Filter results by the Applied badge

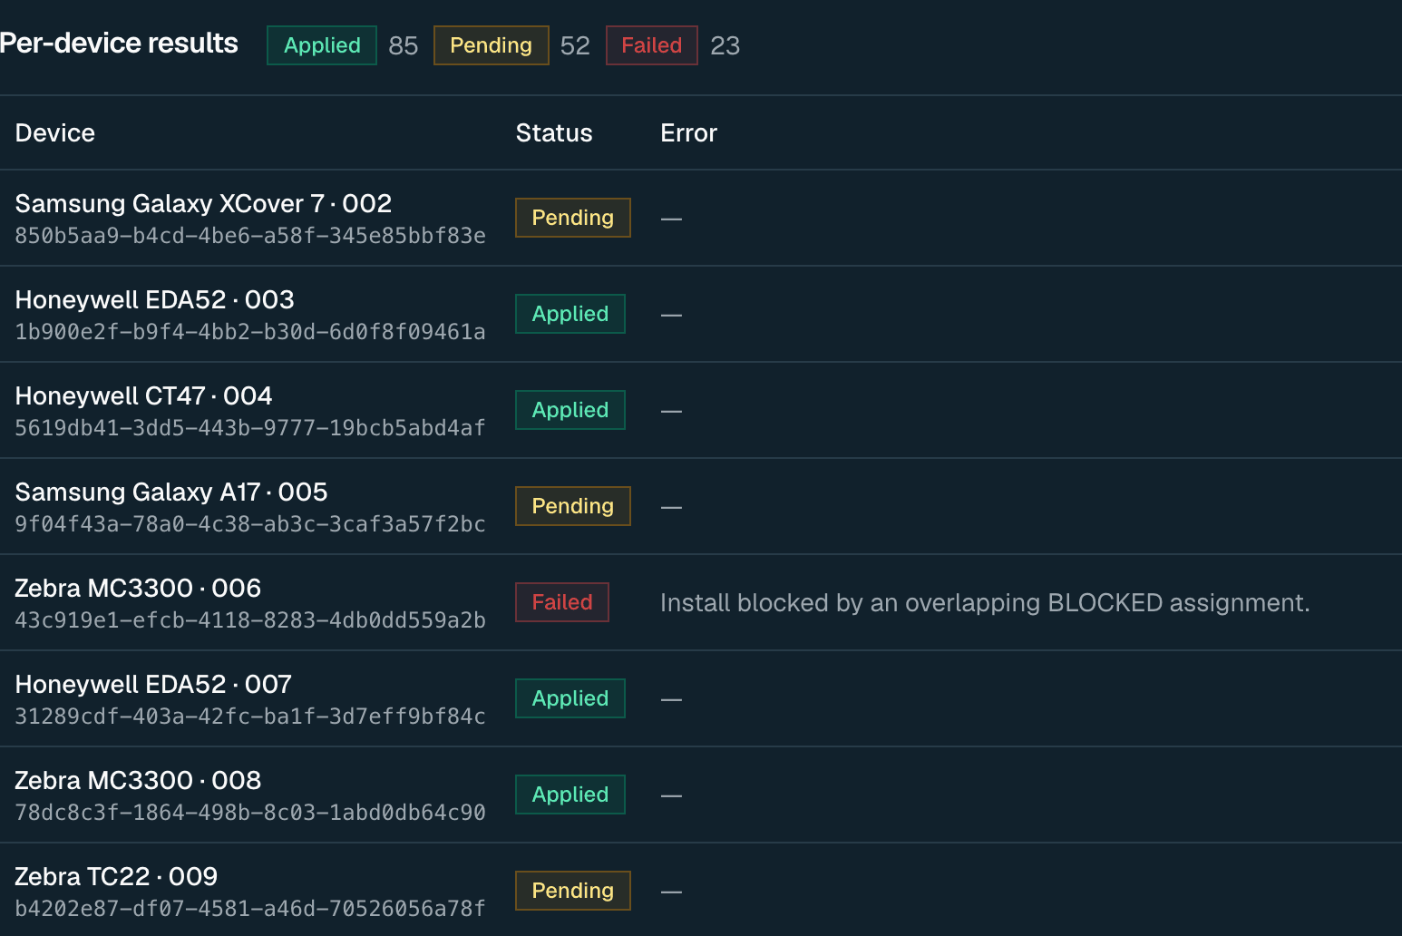point(322,45)
